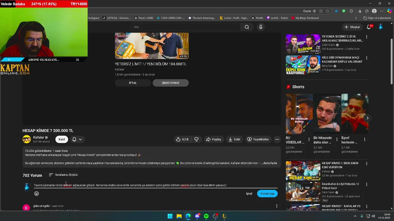Like the video (9,3 B thumbs up)
Viewport: 394px width, 221px height.
pos(182,139)
